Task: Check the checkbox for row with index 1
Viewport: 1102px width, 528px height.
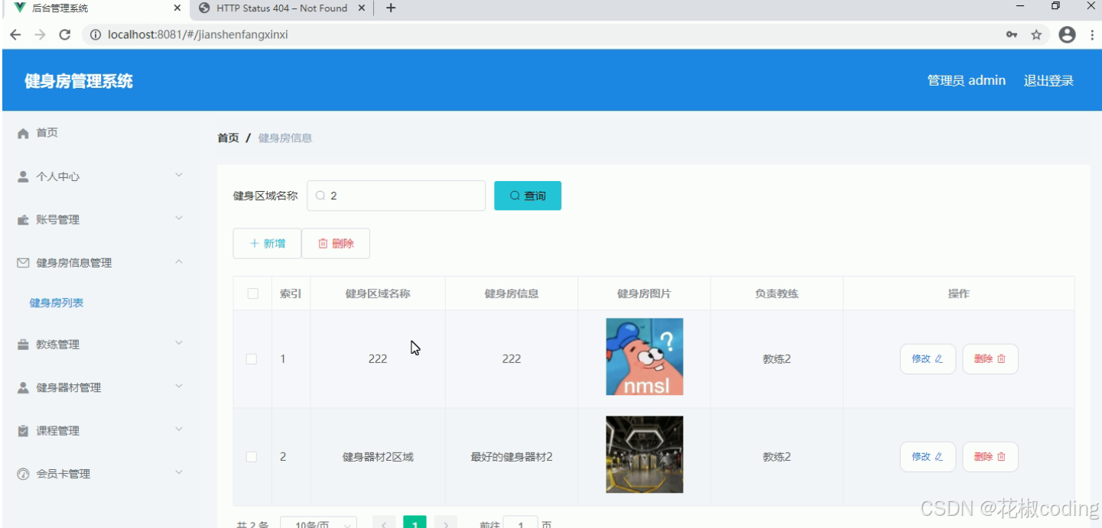Action: 252,358
